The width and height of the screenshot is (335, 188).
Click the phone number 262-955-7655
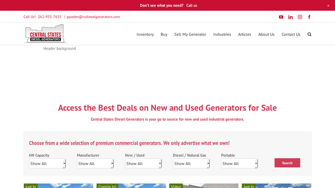click(49, 17)
